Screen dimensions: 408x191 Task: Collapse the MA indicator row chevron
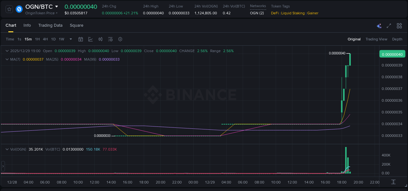tap(7, 59)
